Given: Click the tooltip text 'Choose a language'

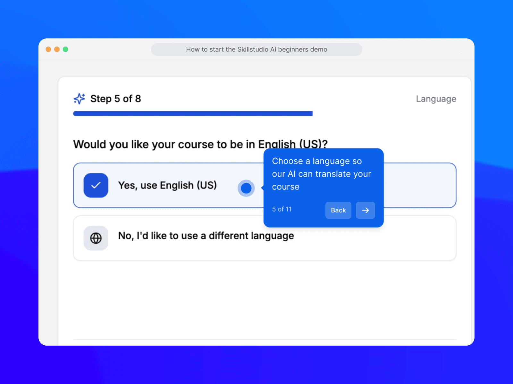Looking at the screenshot, I should click(321, 174).
